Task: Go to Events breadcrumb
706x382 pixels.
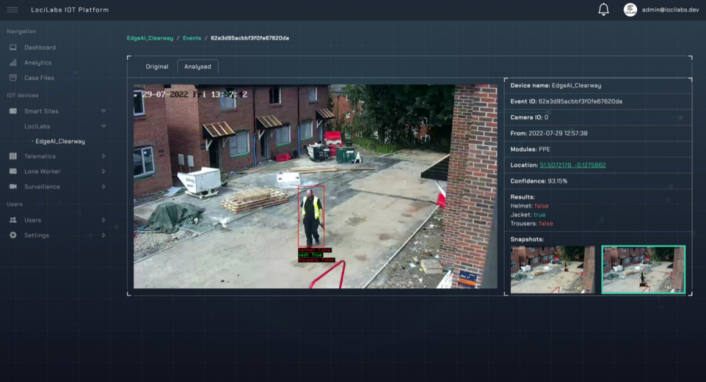Action: tap(192, 38)
